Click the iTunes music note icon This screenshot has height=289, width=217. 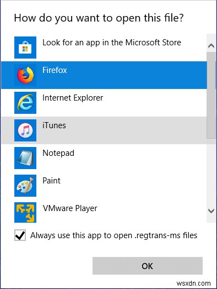[x=25, y=130]
